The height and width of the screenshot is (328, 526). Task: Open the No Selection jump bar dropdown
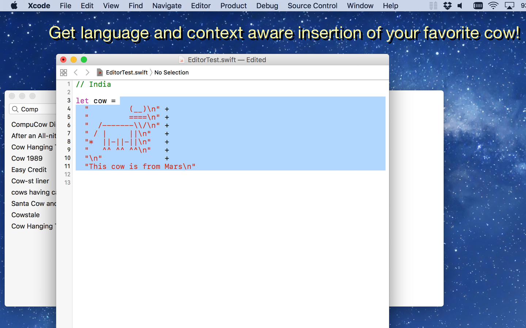[171, 73]
